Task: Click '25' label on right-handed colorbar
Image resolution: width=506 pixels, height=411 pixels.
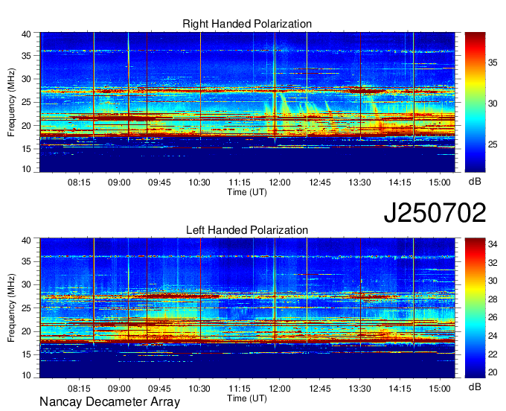Action: (493, 144)
